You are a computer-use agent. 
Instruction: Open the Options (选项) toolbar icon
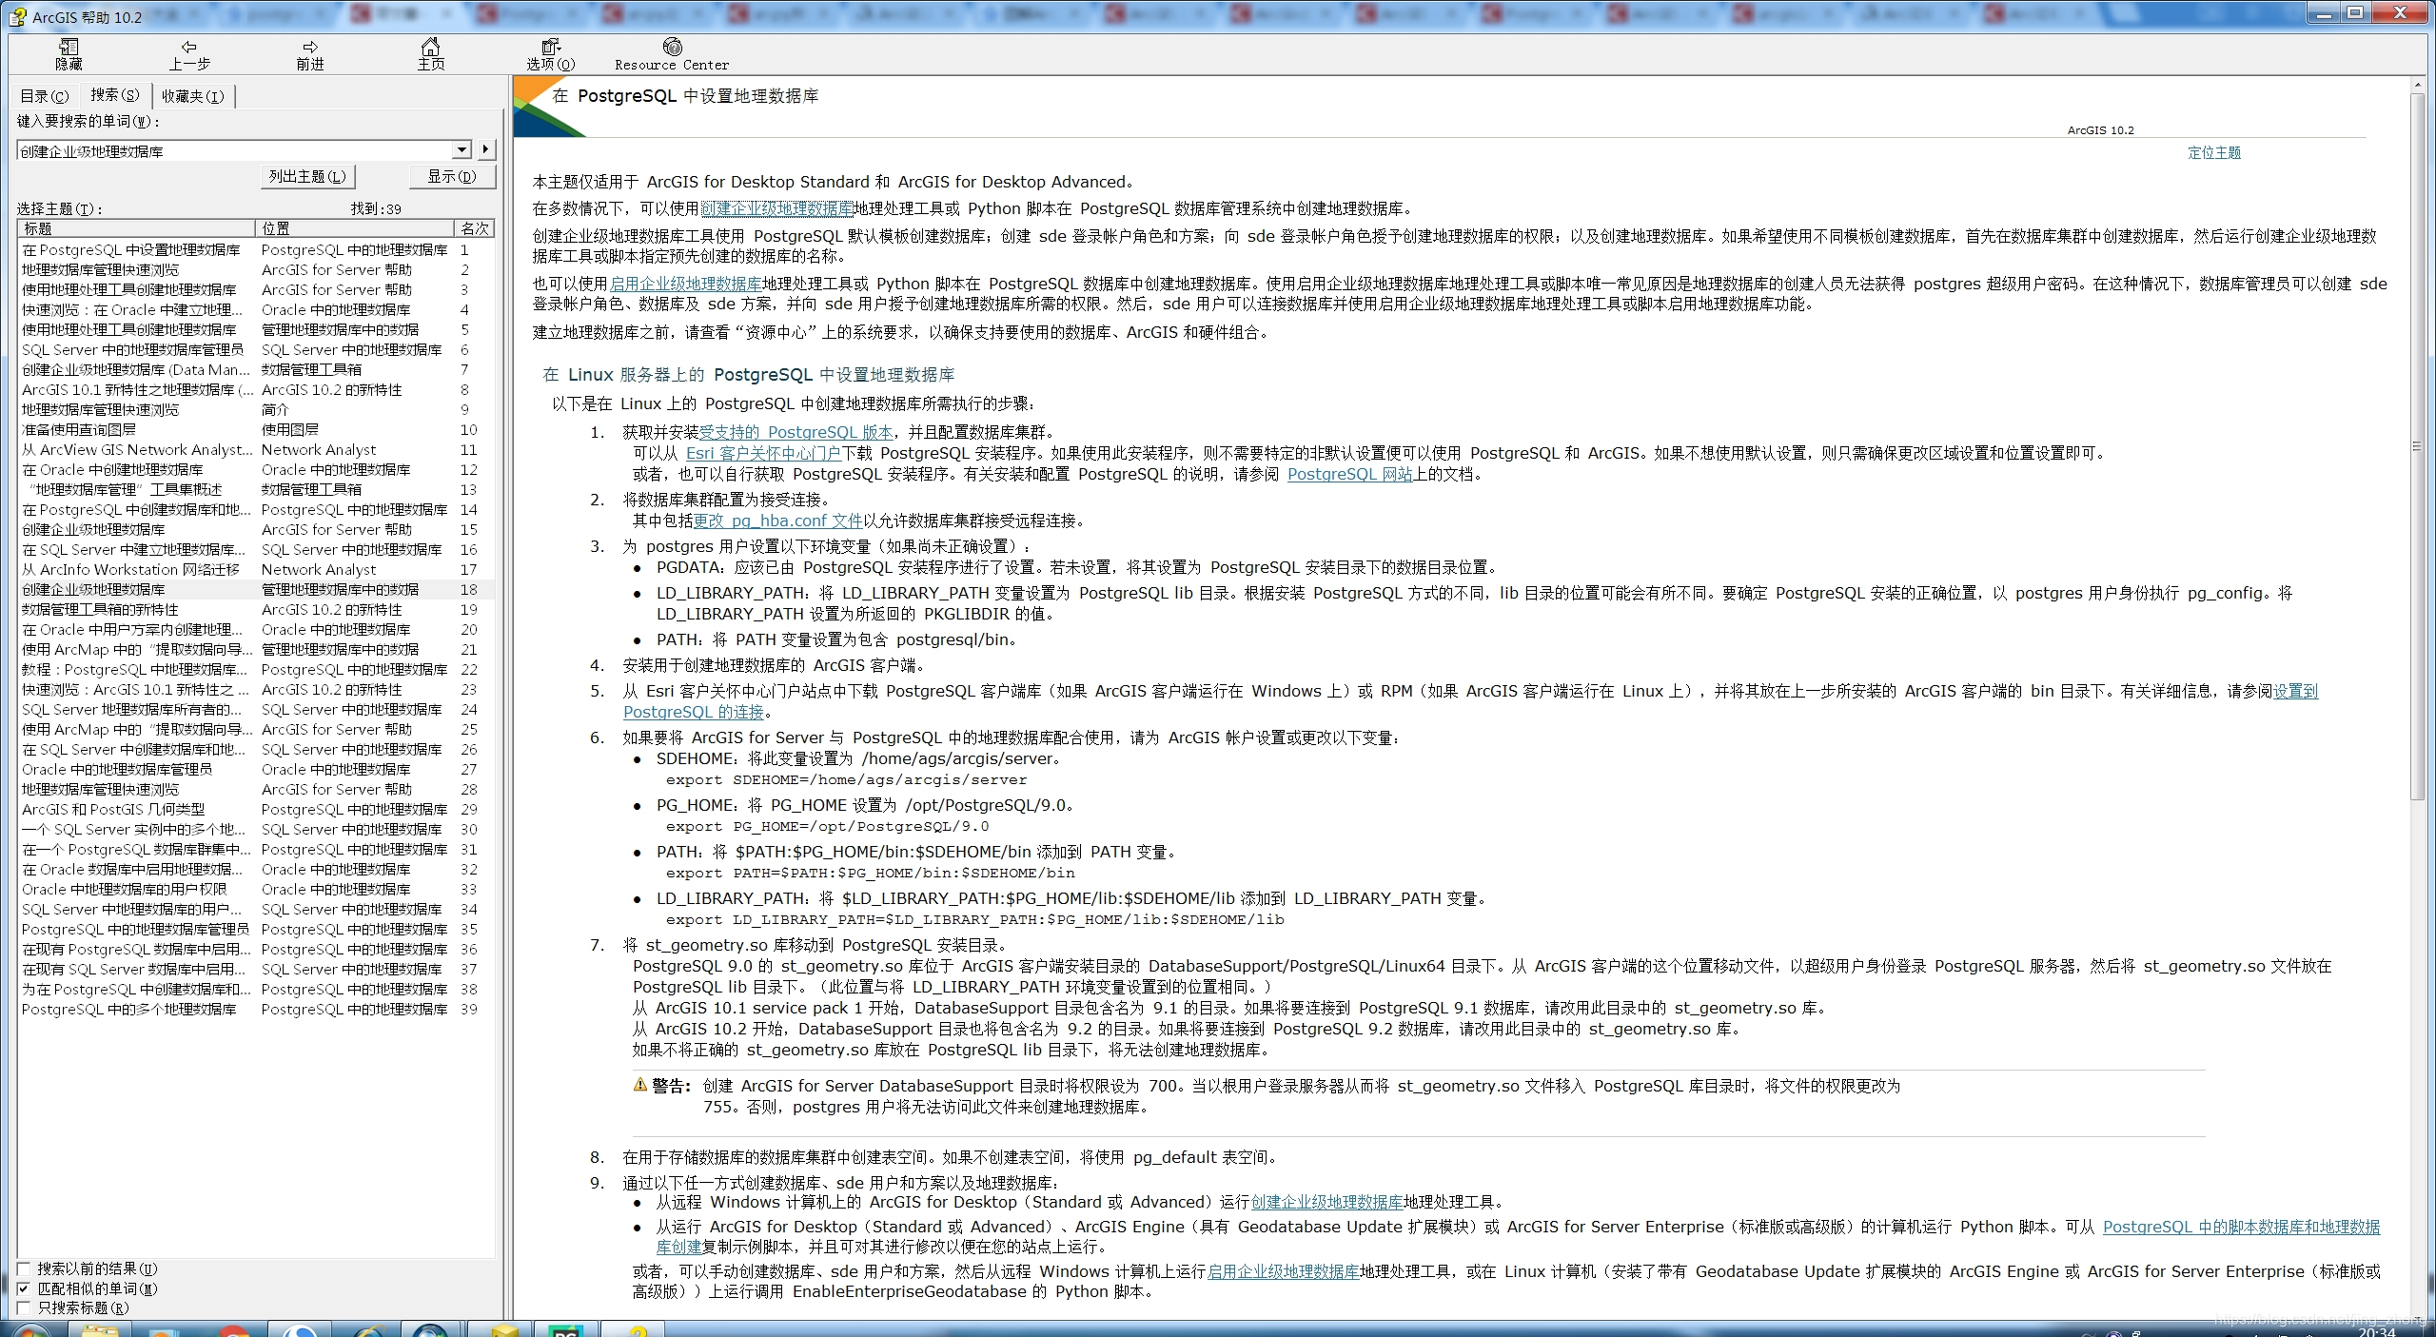tap(551, 47)
